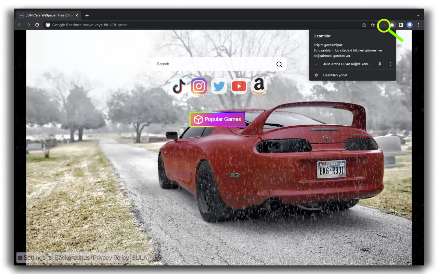
Task: Bookmark this page with the star icon
Action: coord(373,25)
